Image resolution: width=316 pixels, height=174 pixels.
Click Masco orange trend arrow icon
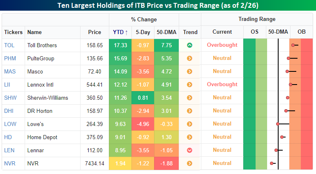pyautogui.click(x=189, y=71)
